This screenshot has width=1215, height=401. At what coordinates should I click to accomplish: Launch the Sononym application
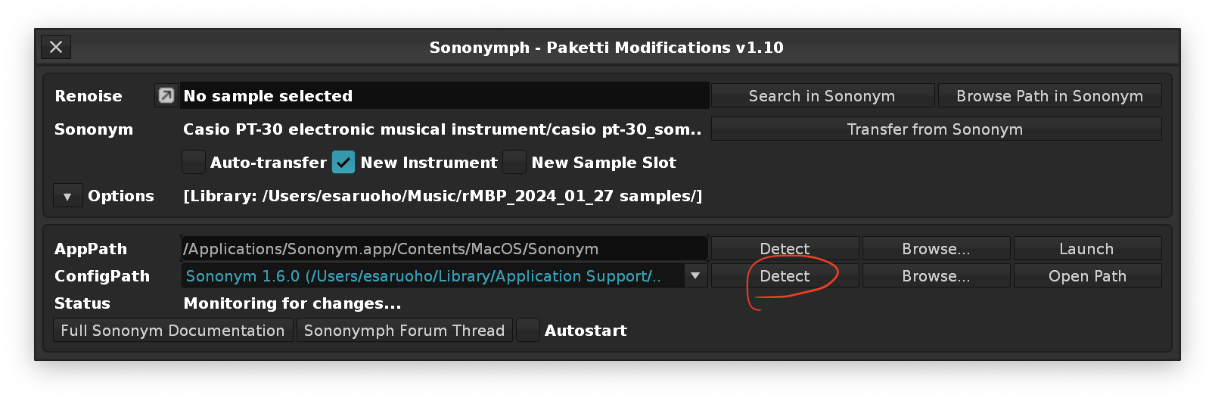[x=1086, y=248]
